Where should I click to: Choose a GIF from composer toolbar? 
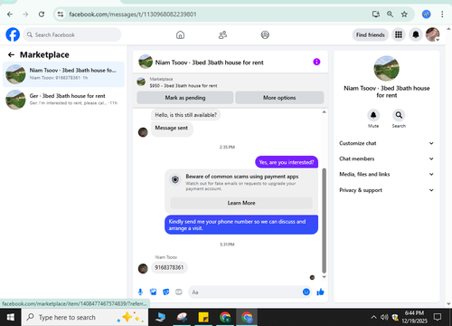pos(179,292)
